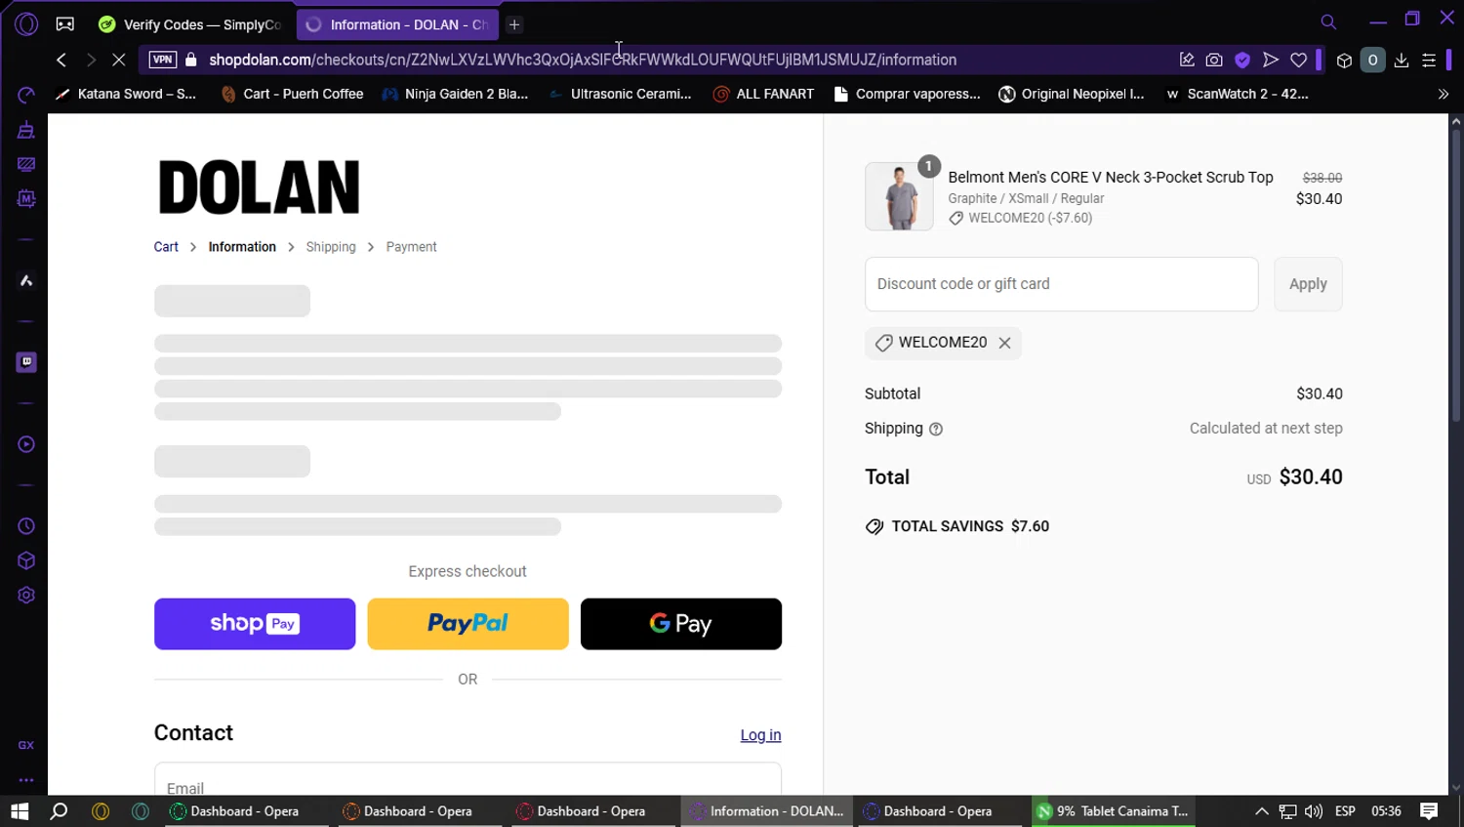This screenshot has width=1464, height=827.
Task: Toggle the VPN badge in the address bar
Action: click(x=162, y=60)
